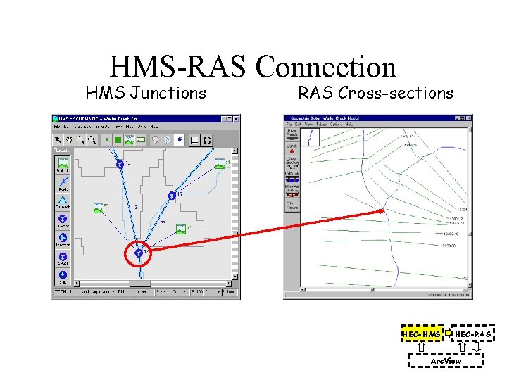The width and height of the screenshot is (507, 380).
Task: Select the arrow pointer tool in HMS toolbar
Action: click(58, 140)
